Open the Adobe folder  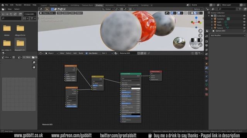point(7,30)
